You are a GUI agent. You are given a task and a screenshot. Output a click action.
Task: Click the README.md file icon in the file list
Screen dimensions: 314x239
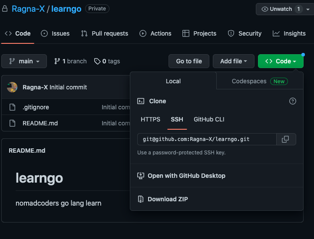[13, 123]
